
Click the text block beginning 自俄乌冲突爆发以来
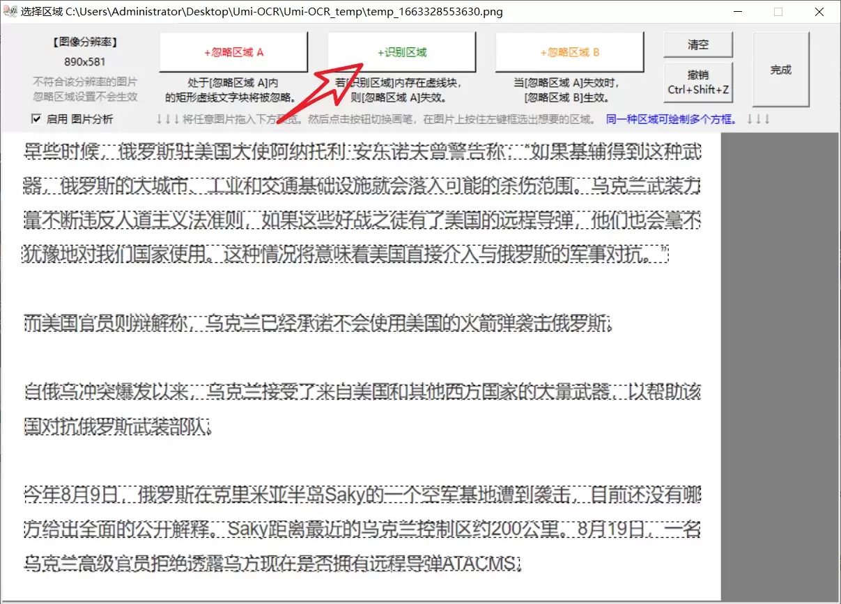pyautogui.click(x=362, y=392)
